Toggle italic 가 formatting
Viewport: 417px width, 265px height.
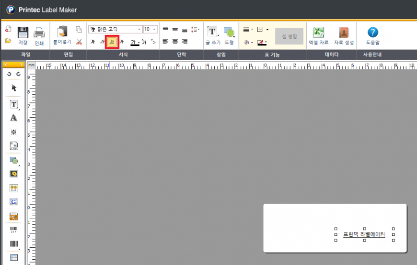pos(102,42)
